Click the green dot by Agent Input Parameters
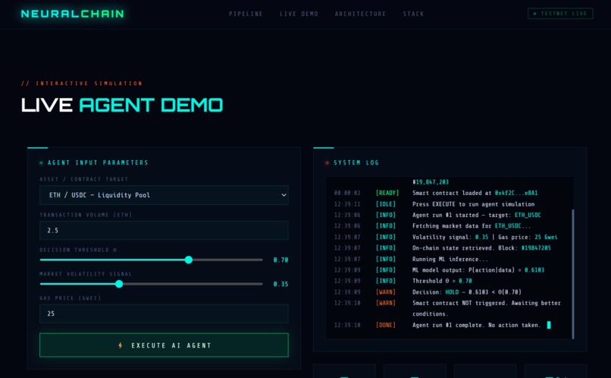 point(41,162)
